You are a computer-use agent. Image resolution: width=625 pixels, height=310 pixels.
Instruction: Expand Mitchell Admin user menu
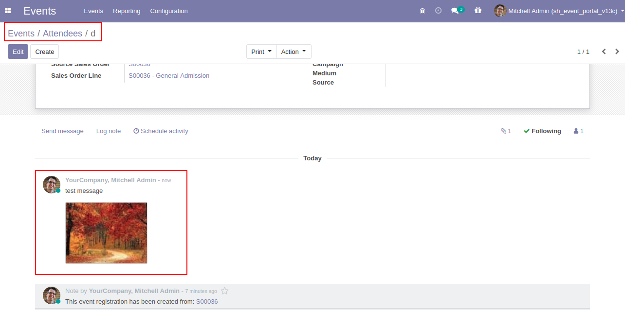click(x=559, y=11)
